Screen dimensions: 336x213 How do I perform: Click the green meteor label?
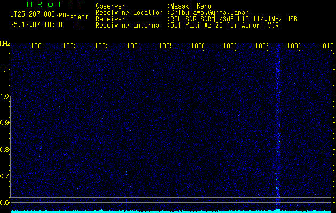tap(77, 17)
